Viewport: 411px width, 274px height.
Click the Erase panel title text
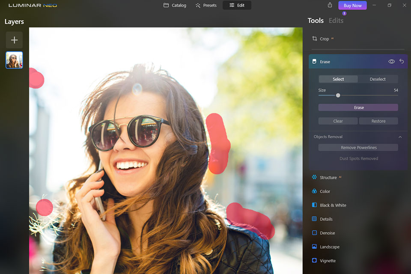pyautogui.click(x=325, y=62)
